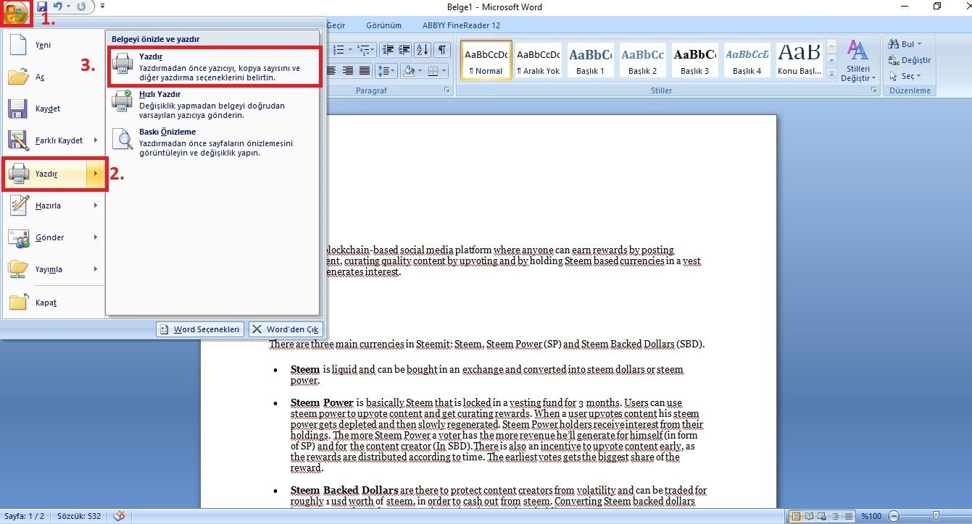Choose Hızlı Yazdır quick print option

[213, 104]
